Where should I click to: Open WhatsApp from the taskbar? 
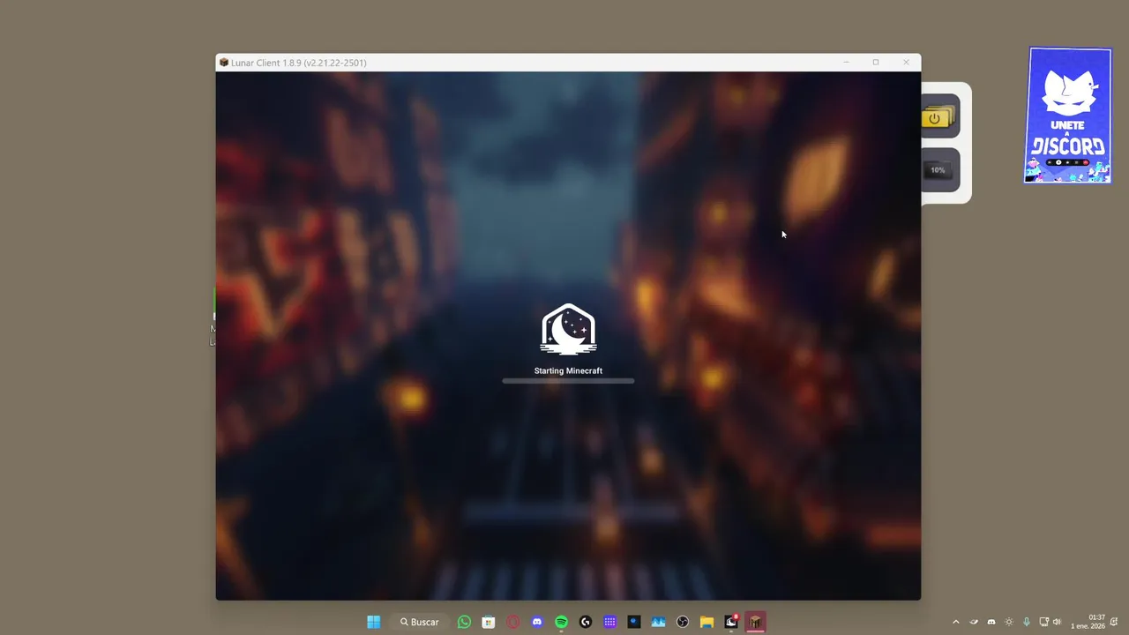464,622
